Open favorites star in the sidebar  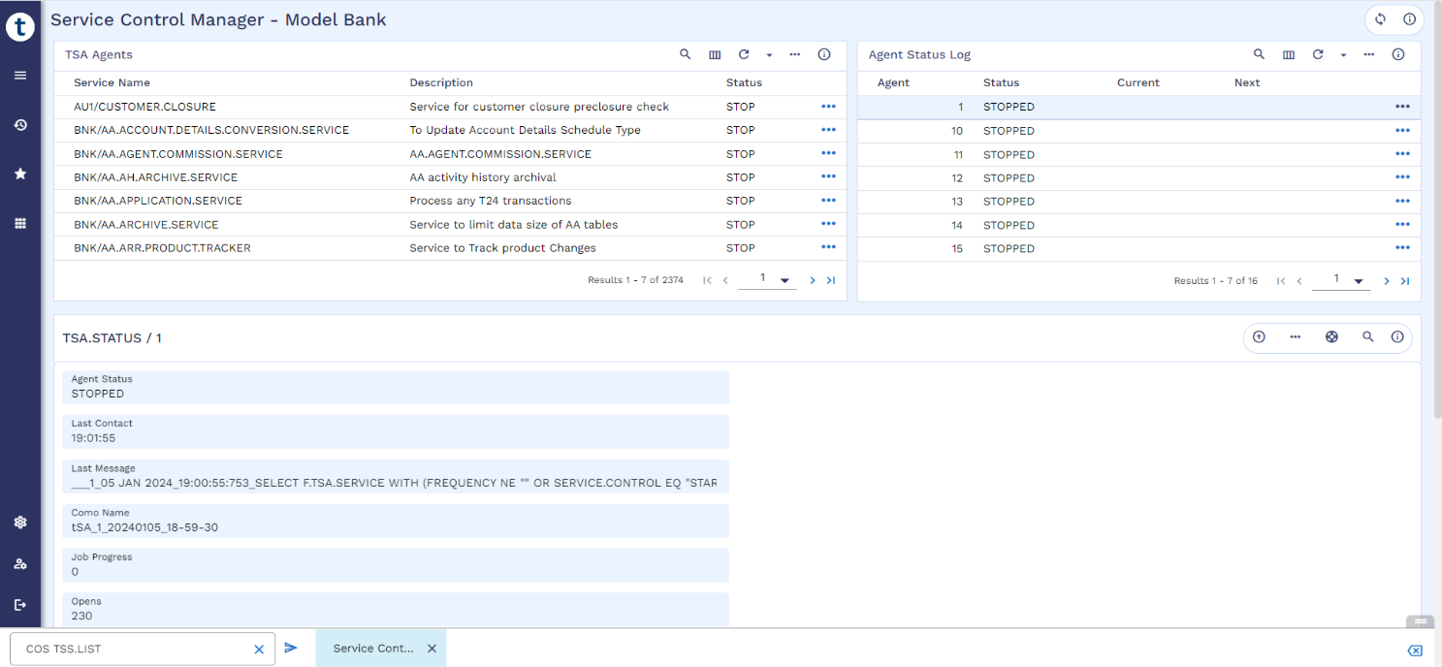[20, 174]
